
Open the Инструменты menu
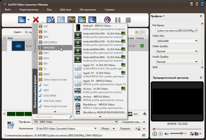point(88,9)
